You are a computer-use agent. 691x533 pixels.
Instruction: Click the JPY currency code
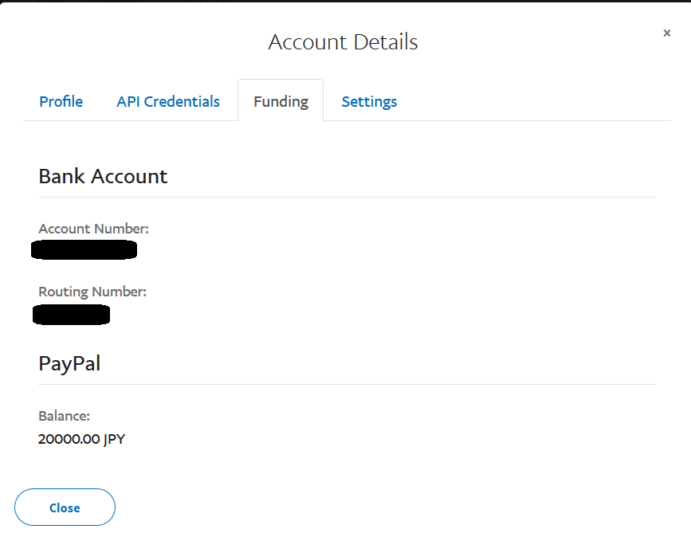(114, 438)
